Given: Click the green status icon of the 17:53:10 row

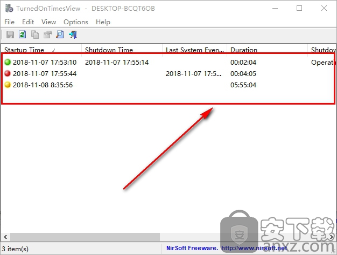Looking at the screenshot, I should point(8,62).
